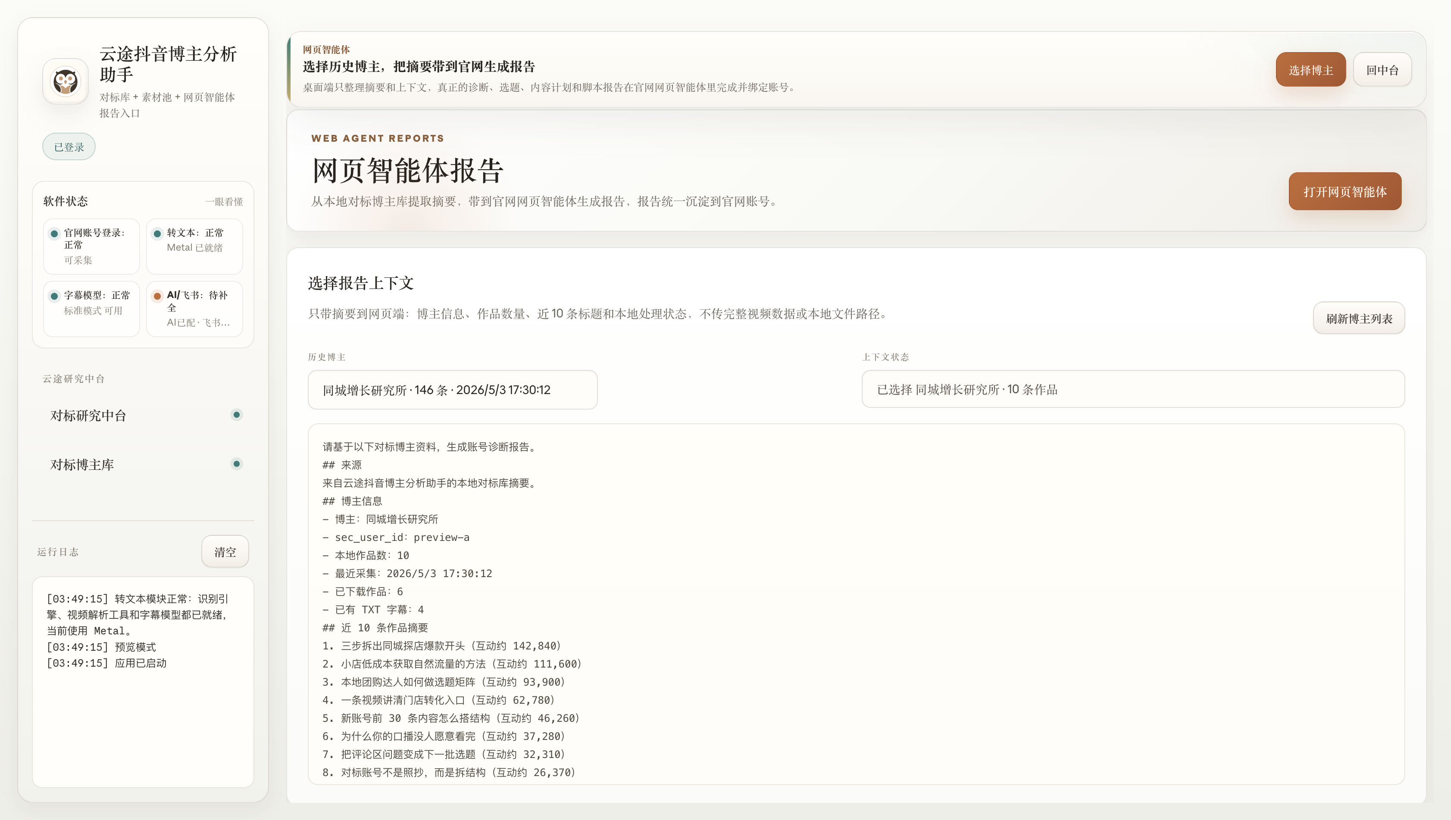This screenshot has width=1451, height=820.
Task: Open the AI/飞书：待补全 status card
Action: pos(194,309)
